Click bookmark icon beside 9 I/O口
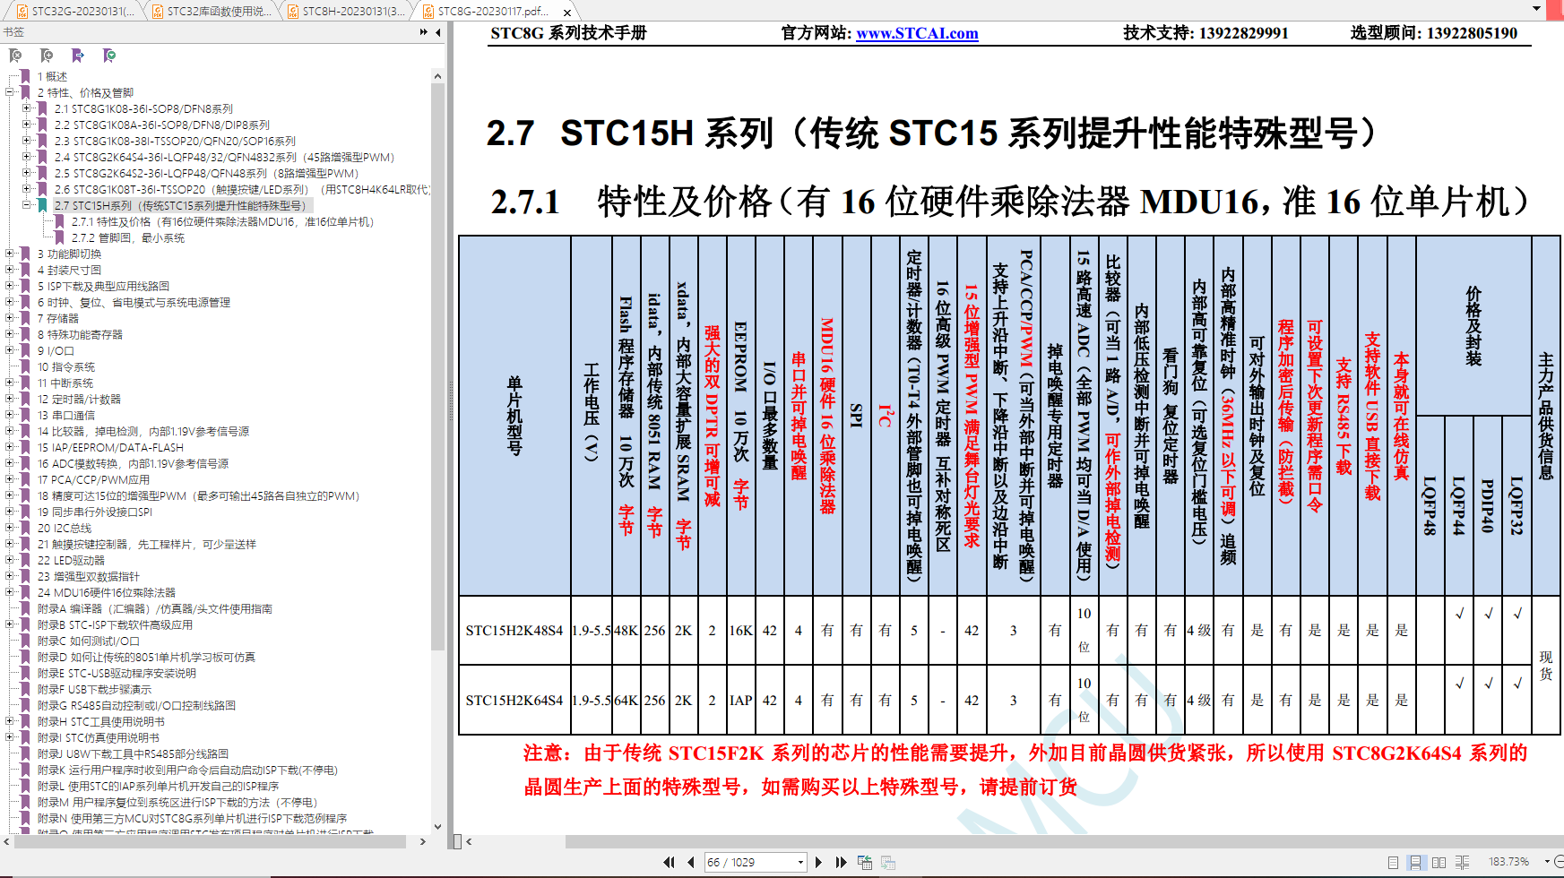Viewport: 1564px width, 878px height. click(25, 350)
